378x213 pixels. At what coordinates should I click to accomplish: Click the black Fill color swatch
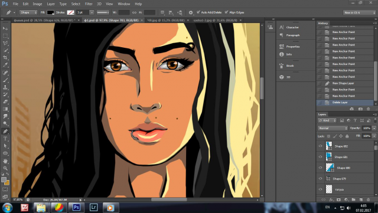(50, 12)
